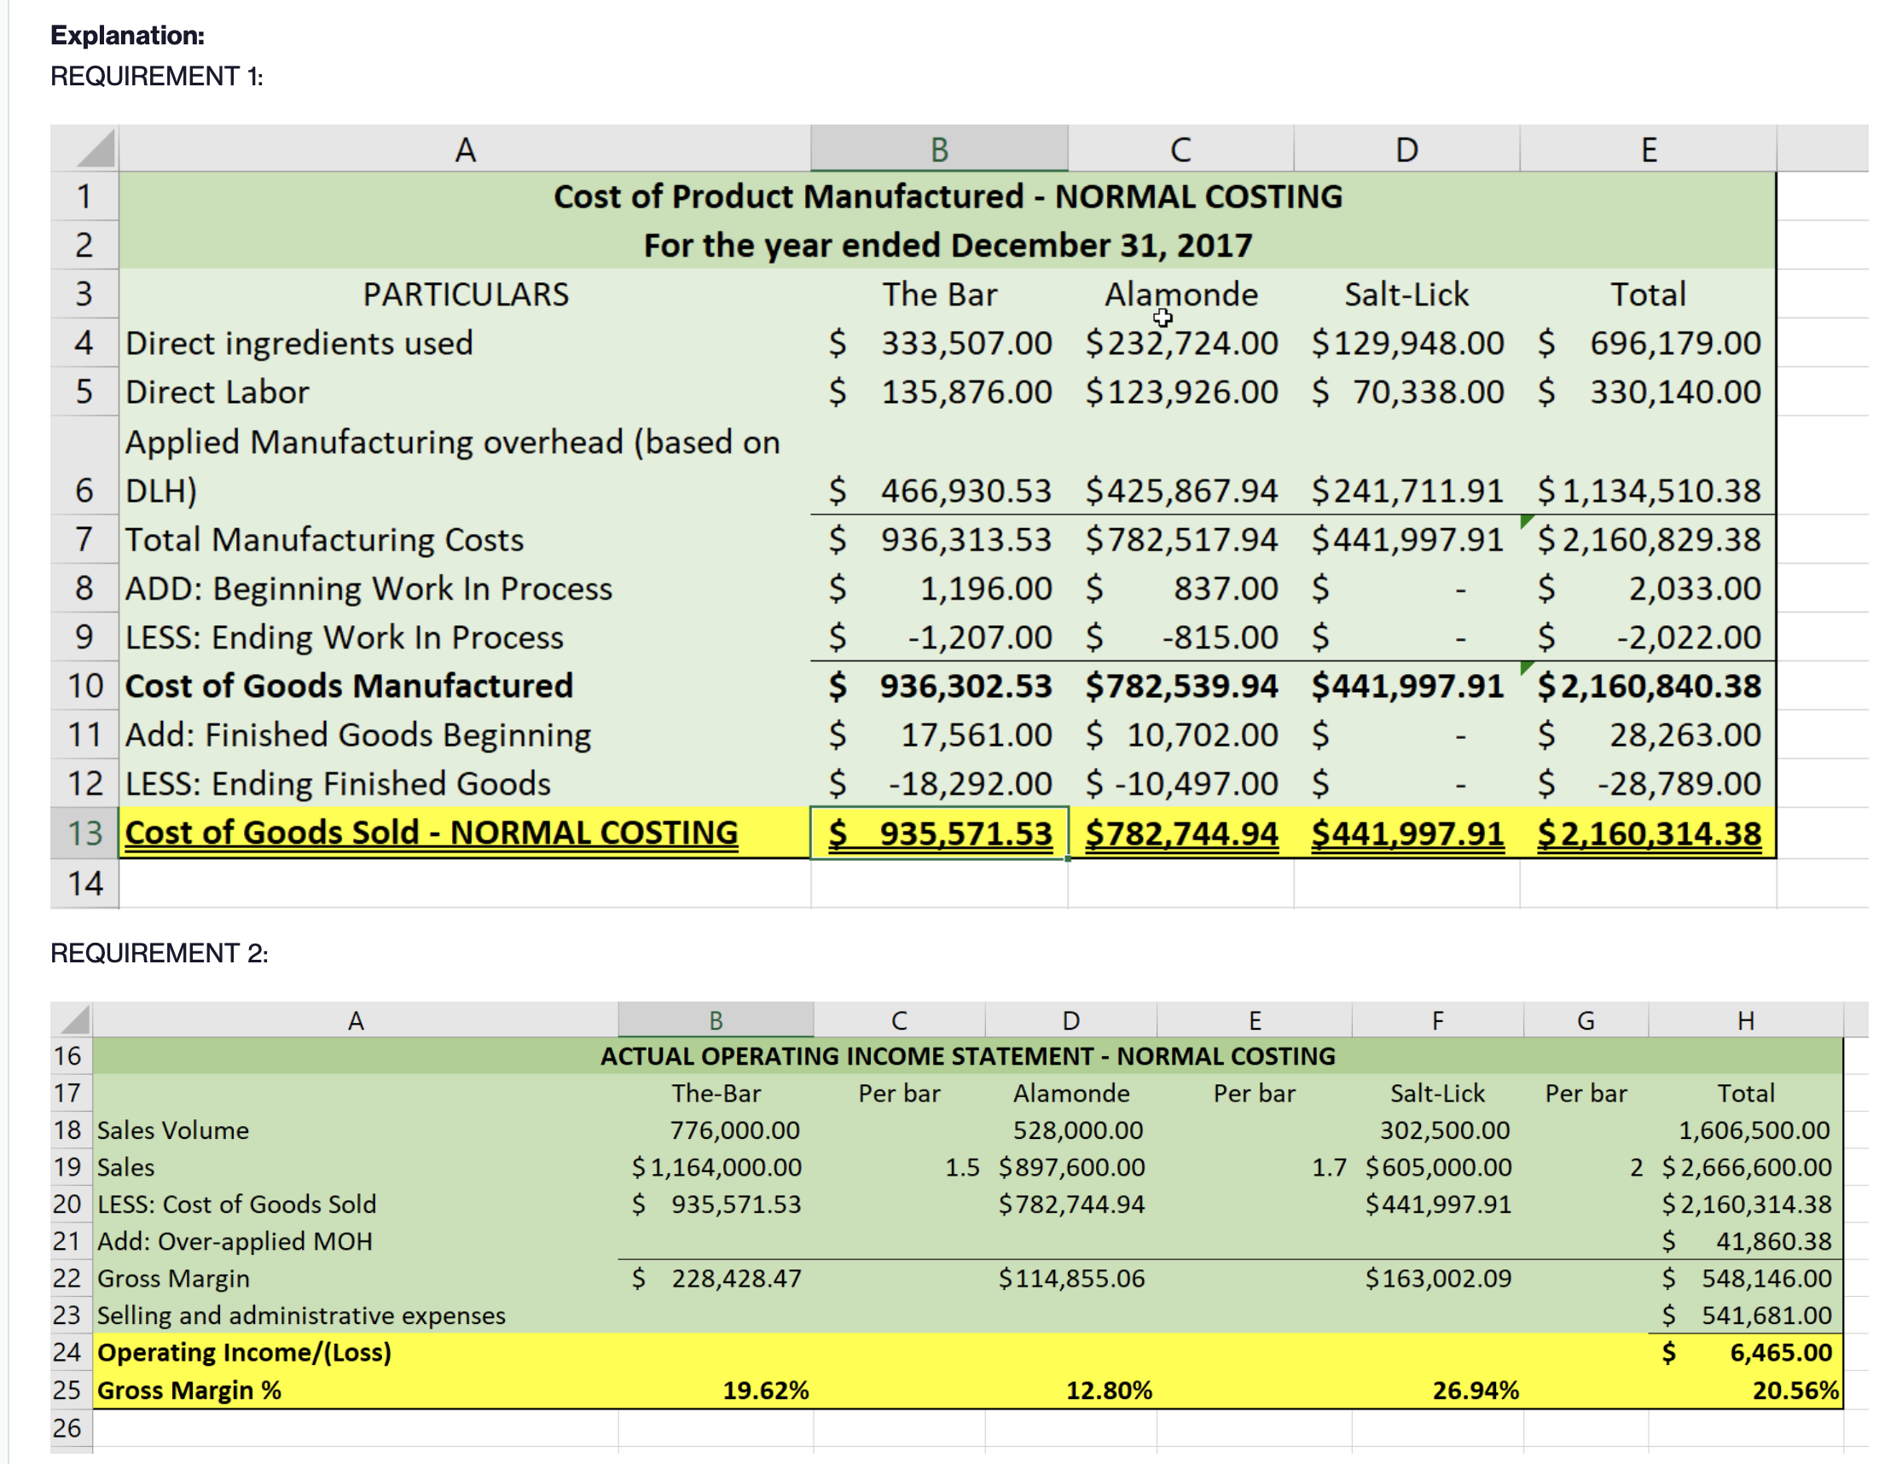Select row 24 header in second table
This screenshot has height=1464, width=1902.
pyautogui.click(x=70, y=1352)
